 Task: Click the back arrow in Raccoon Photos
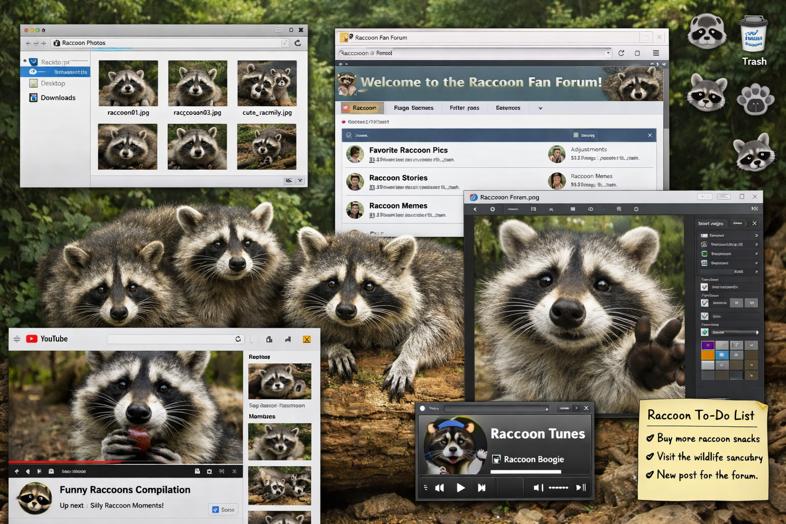point(28,43)
